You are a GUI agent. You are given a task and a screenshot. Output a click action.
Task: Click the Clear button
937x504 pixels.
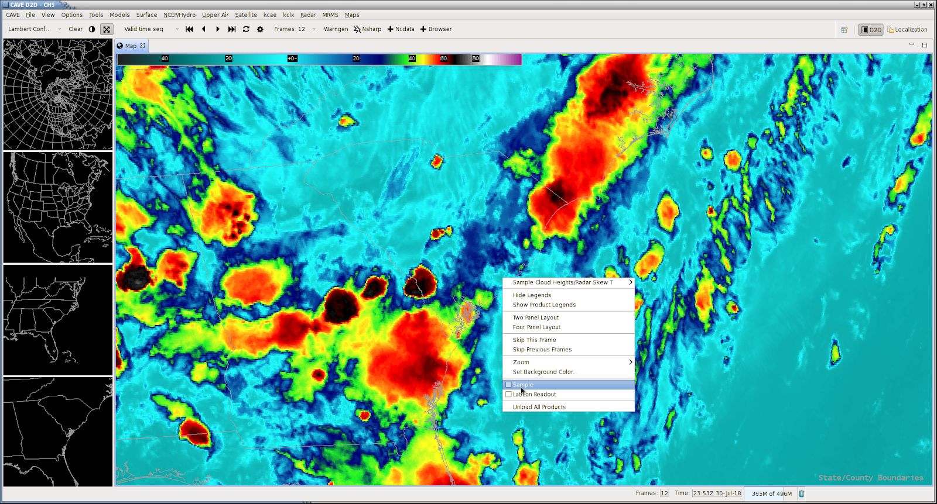coord(76,29)
